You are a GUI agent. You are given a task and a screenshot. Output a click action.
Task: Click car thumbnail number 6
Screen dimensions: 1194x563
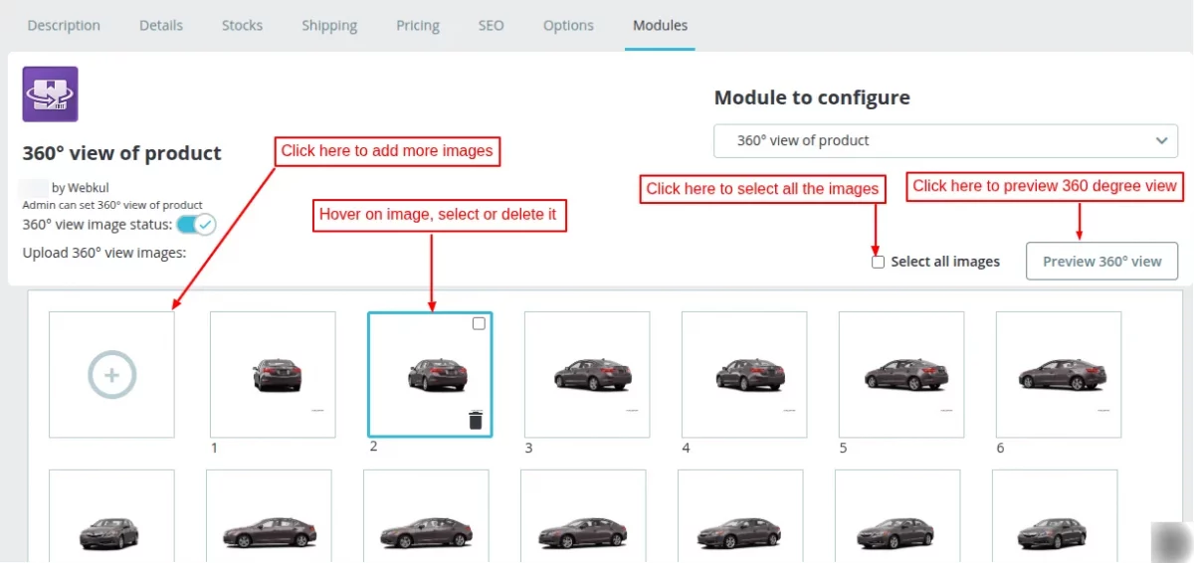[x=1059, y=375]
